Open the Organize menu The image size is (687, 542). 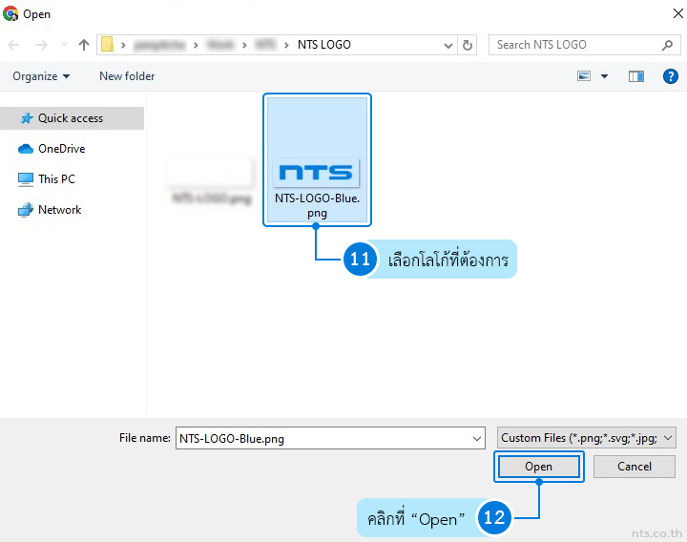[x=41, y=76]
